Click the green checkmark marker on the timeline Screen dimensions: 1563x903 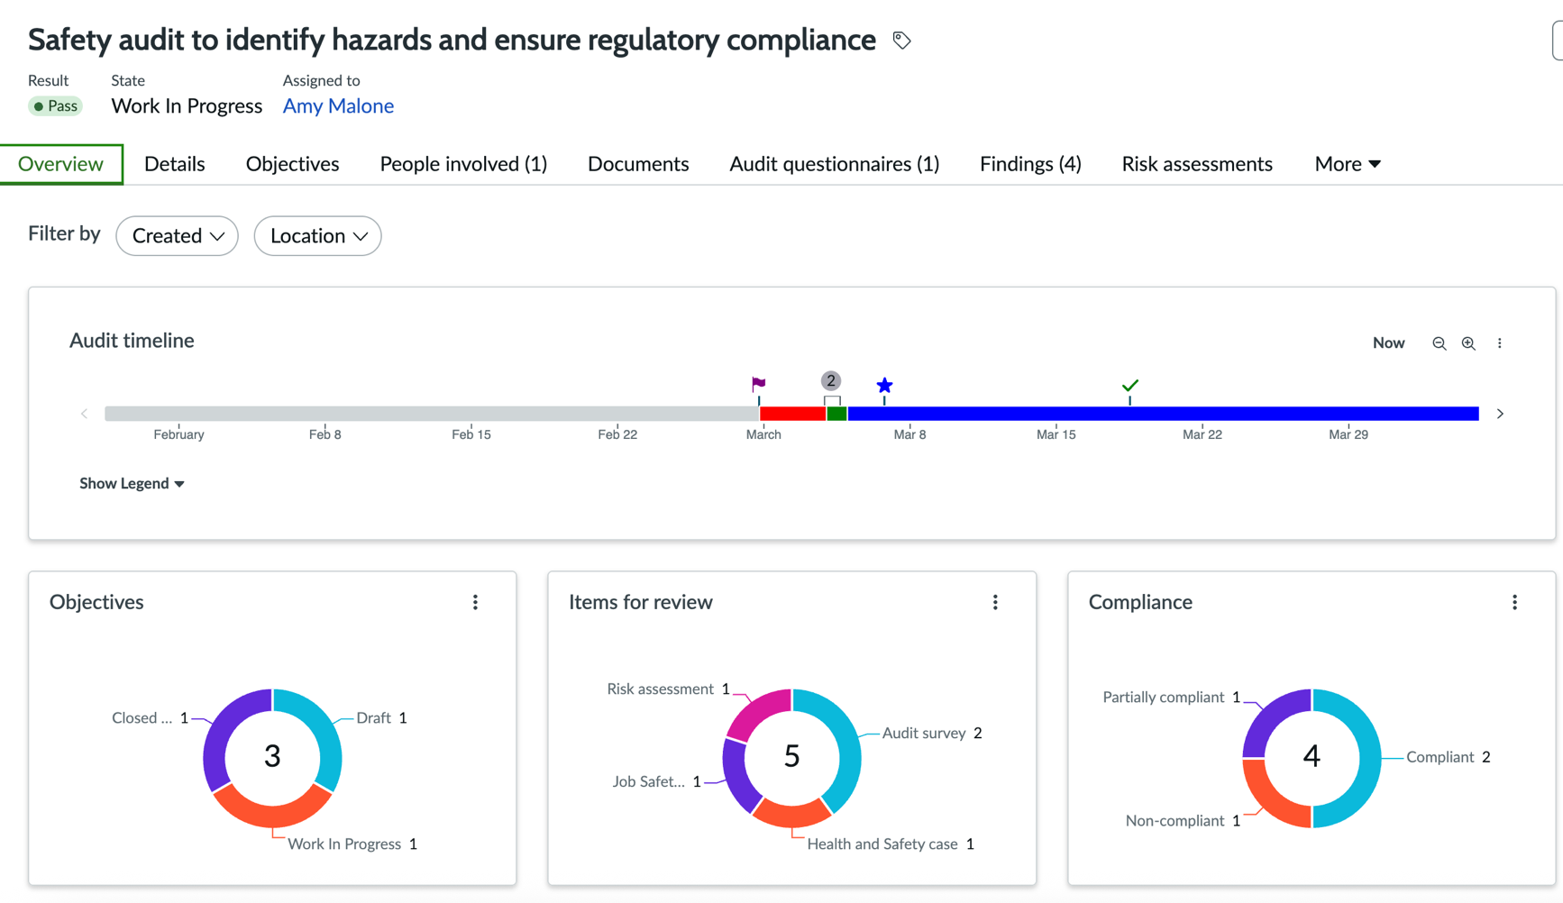coord(1129,386)
